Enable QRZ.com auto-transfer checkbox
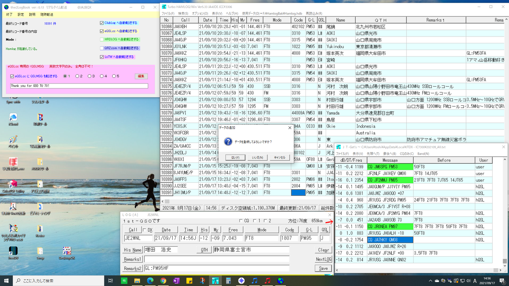This screenshot has height=286, width=509. point(102,48)
